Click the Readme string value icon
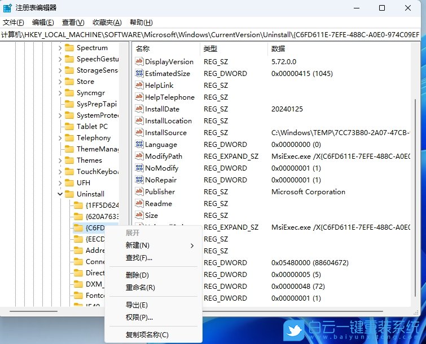Viewport: 426px width, 344px height. tap(139, 203)
